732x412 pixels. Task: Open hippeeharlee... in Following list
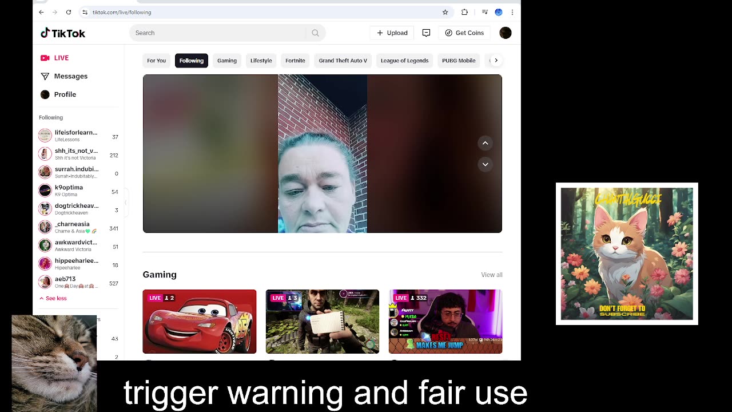[78, 264]
